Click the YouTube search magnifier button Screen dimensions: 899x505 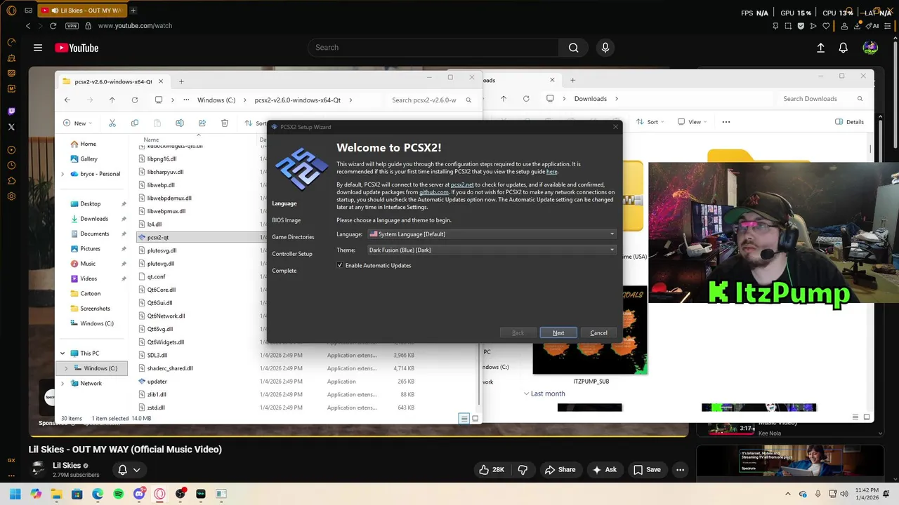click(x=573, y=48)
